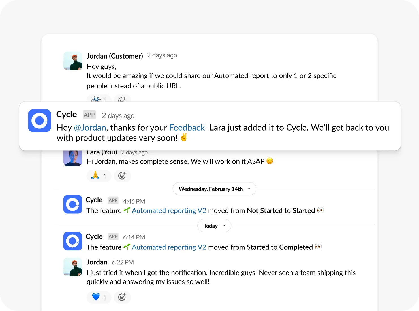Viewport: 419px width, 311px height.
Task: Toggle the praying hands emoji reaction
Action: click(x=99, y=176)
